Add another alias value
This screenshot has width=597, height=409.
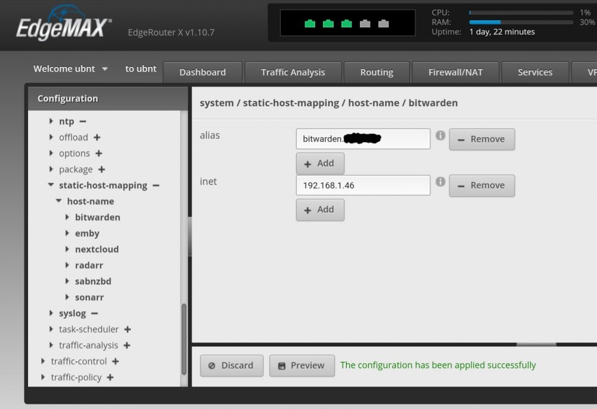pyautogui.click(x=320, y=163)
